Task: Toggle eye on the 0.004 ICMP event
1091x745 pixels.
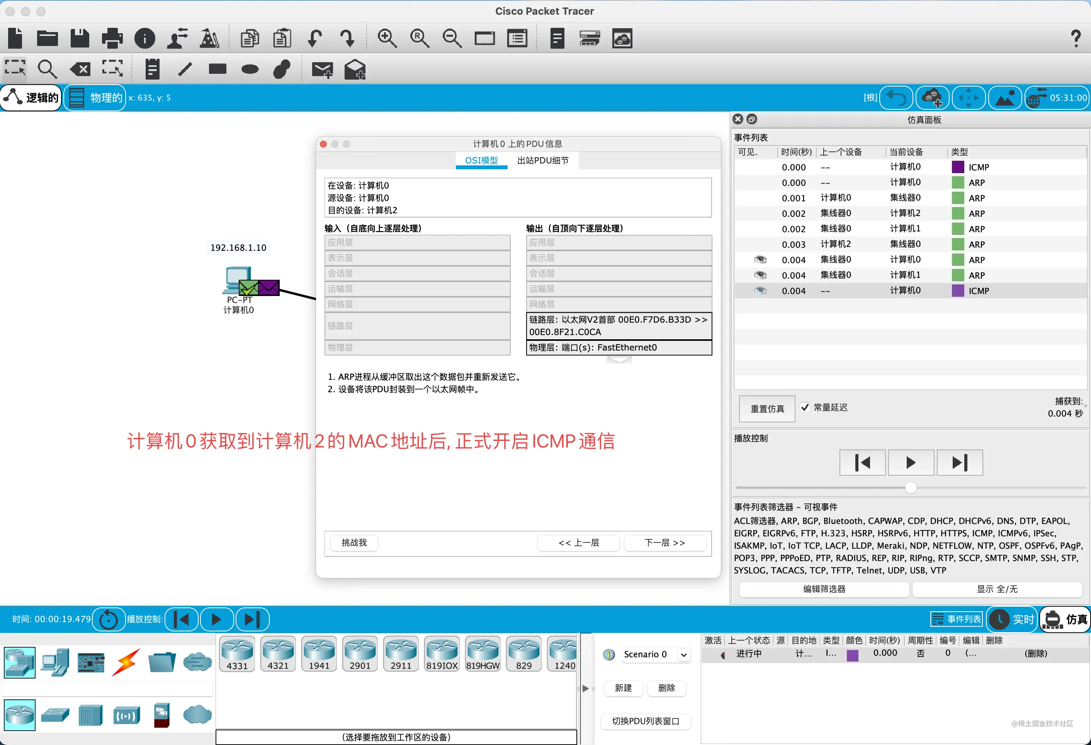Action: pyautogui.click(x=760, y=291)
